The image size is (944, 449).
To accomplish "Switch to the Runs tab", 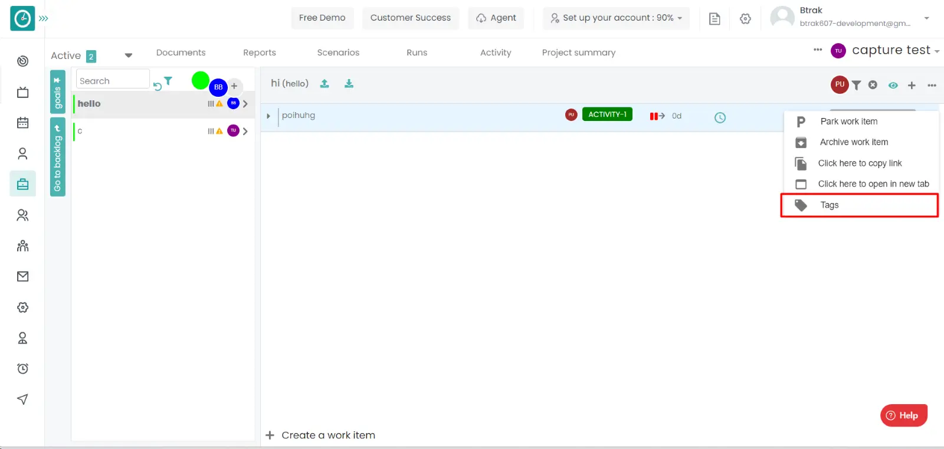I will tap(417, 53).
